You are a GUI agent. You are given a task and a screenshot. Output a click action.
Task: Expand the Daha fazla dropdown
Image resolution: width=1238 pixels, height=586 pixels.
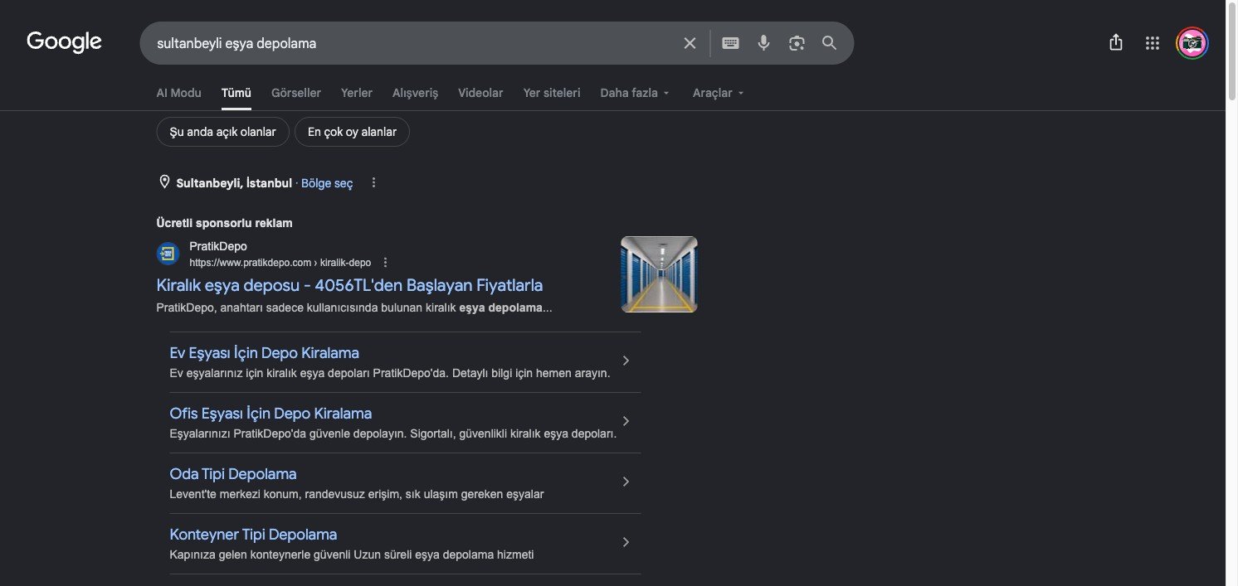tap(635, 93)
